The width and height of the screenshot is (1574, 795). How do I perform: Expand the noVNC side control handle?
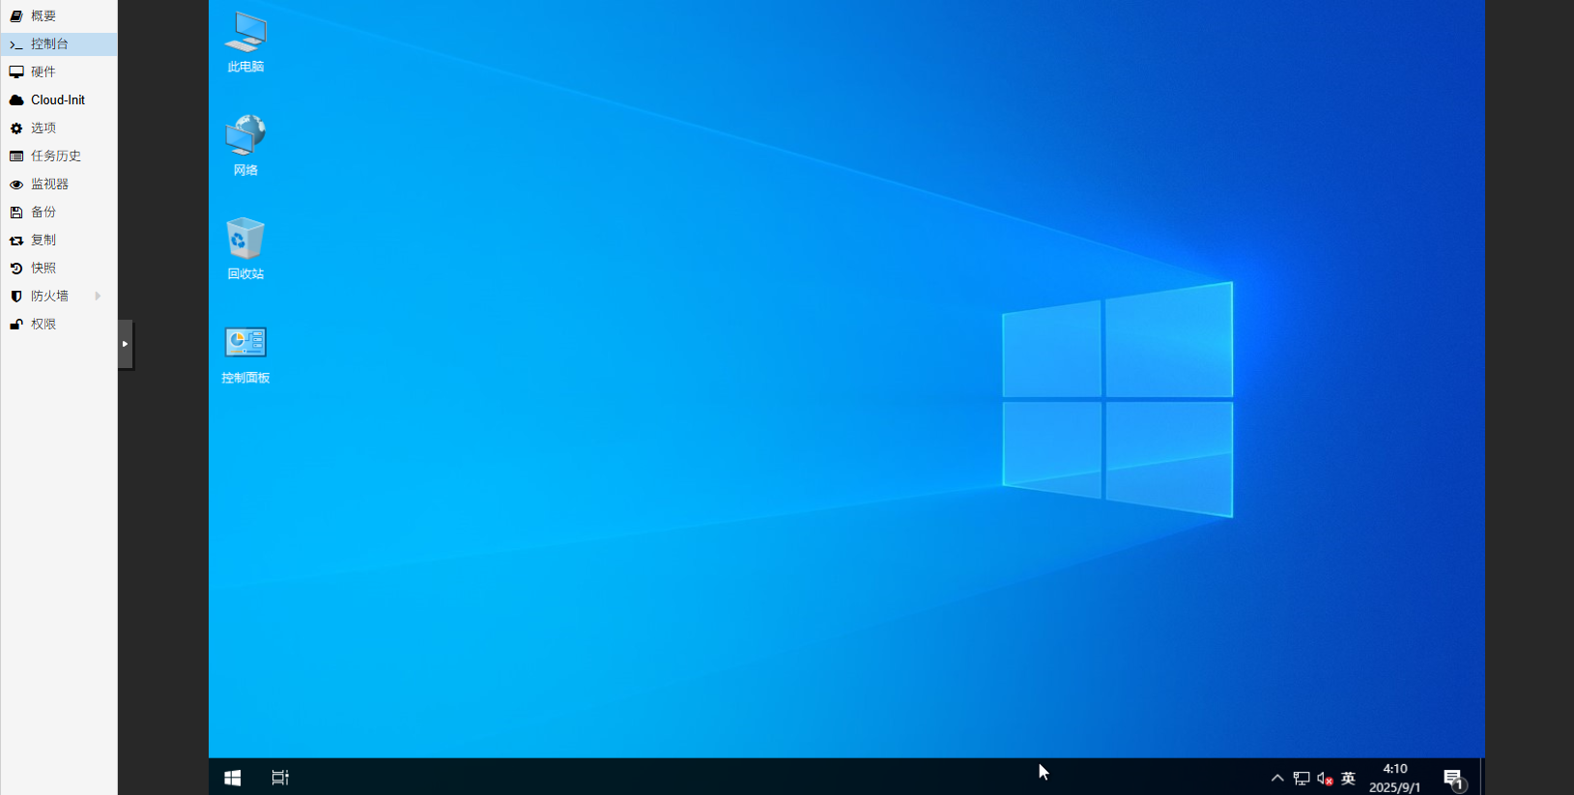[126, 344]
